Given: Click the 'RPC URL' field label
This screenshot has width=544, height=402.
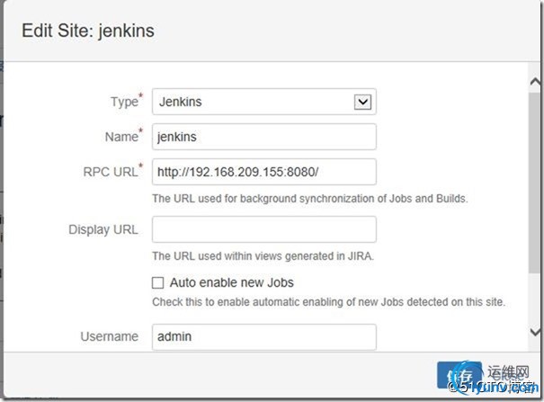Looking at the screenshot, I should pos(112,171).
